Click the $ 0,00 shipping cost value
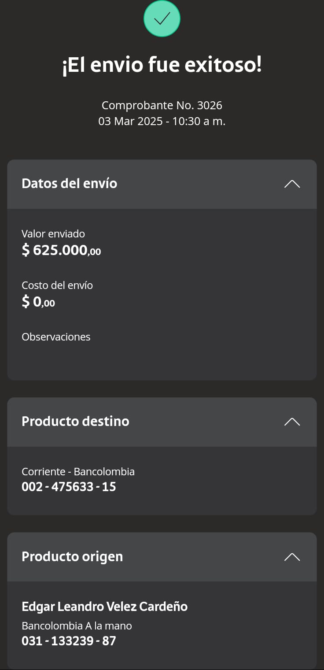 [38, 302]
